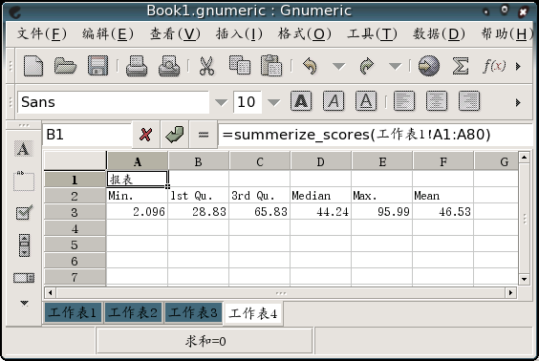Center cell text horizontally
Screen dimensions: 539x361
tap(437, 101)
